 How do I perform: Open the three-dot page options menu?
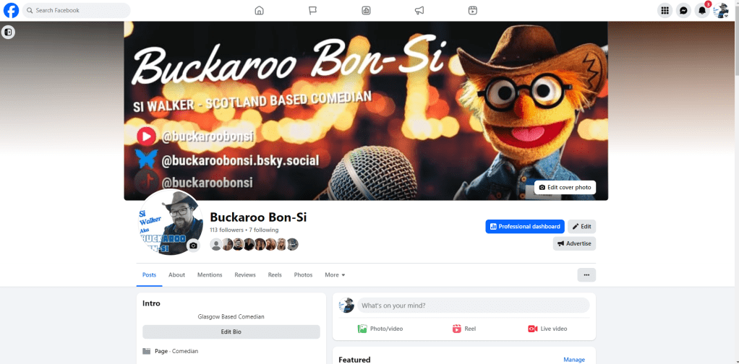coord(586,275)
